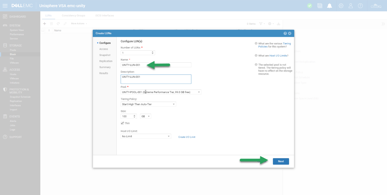Switch to the Consistency Groups tab

click(73, 16)
